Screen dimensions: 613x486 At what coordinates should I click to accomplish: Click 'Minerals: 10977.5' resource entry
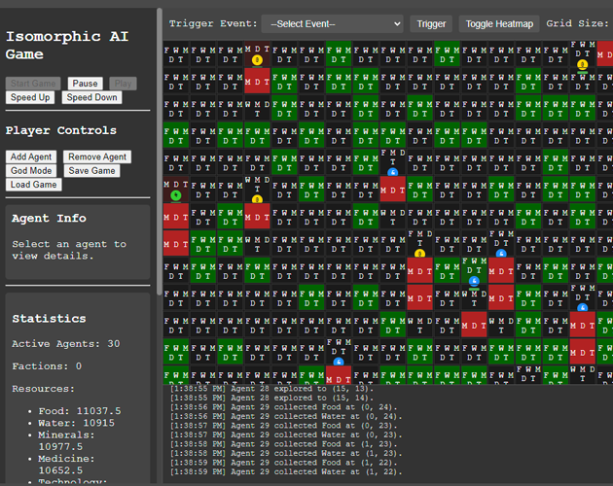[66, 440]
